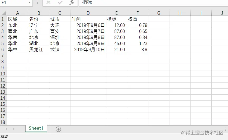Select the cell with value 0.65
This screenshot has width=228, height=140.
(x=137, y=31)
